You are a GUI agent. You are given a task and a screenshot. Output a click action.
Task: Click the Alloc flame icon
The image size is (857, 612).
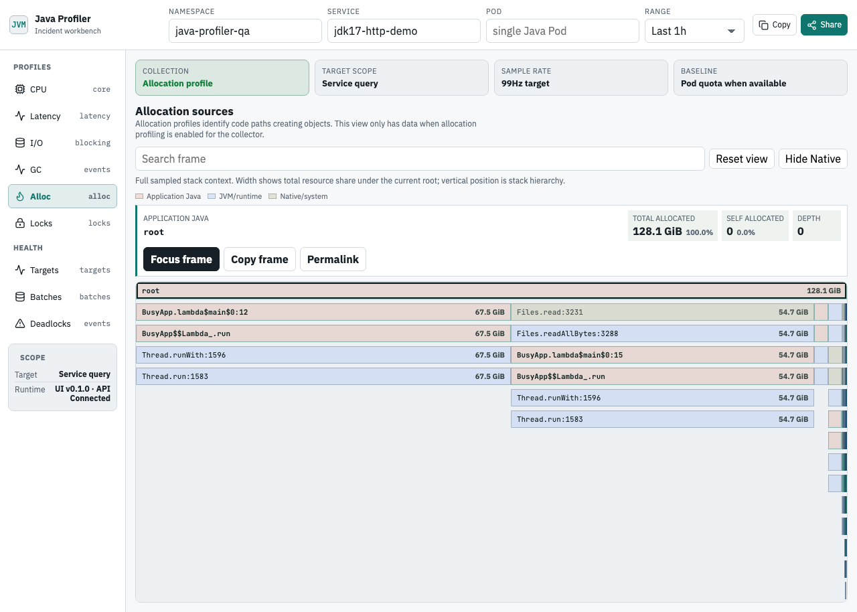[x=20, y=196]
